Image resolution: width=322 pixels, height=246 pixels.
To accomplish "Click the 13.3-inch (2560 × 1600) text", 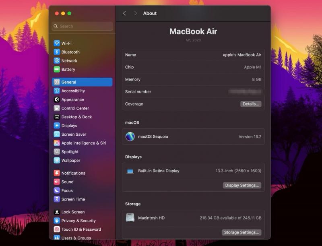I will pos(238,171).
